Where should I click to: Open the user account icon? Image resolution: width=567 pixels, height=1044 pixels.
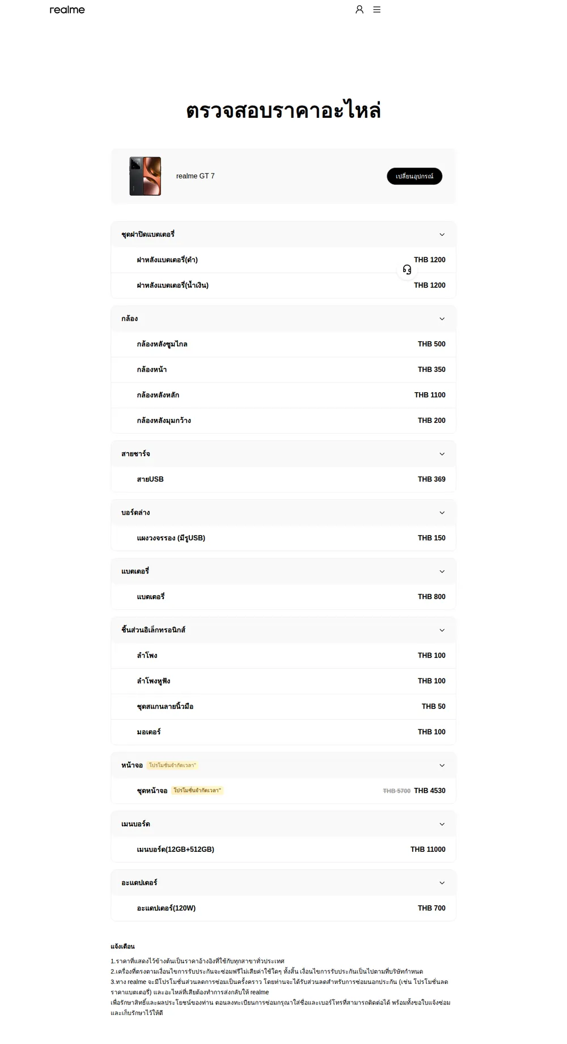tap(359, 10)
